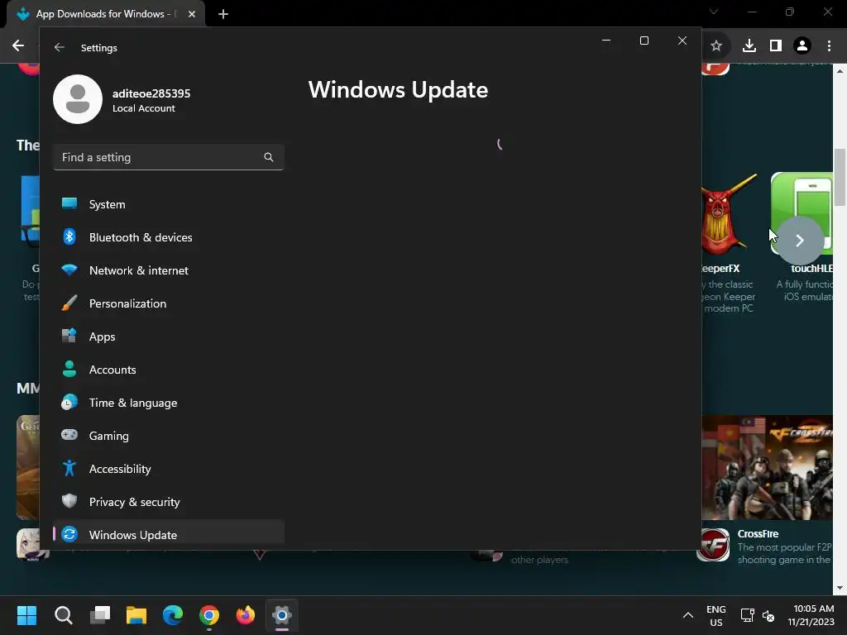
Task: Open System settings category
Action: (169, 204)
